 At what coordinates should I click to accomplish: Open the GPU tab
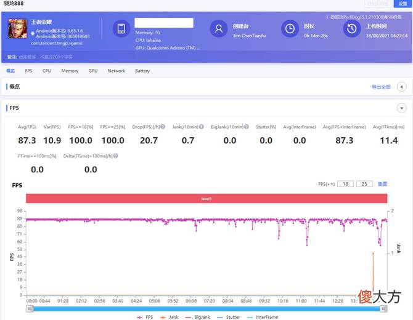93,71
